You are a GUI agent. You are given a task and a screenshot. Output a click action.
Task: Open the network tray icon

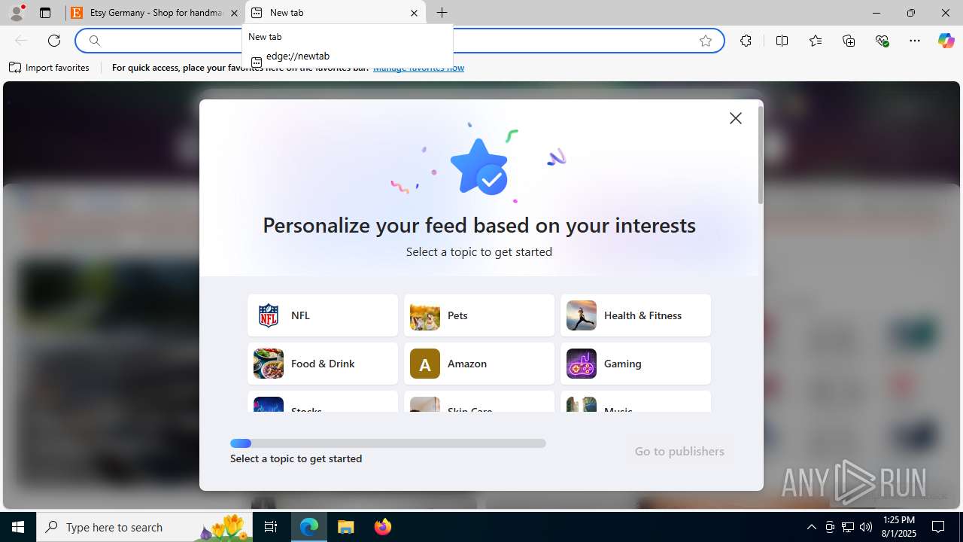(x=848, y=527)
